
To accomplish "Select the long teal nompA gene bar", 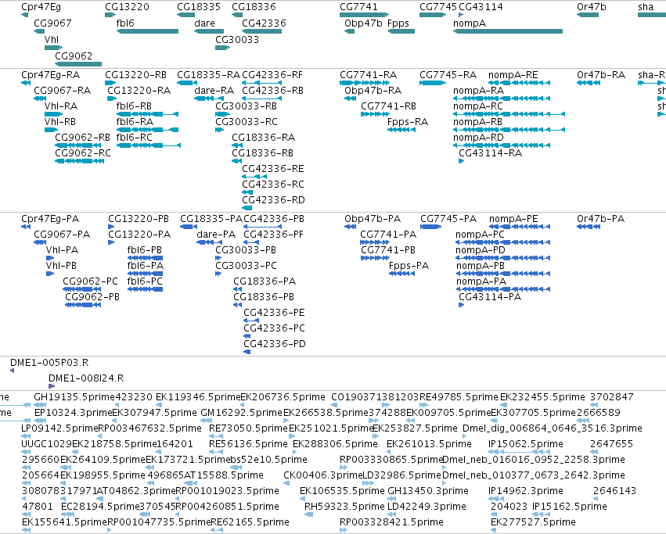I will [508, 31].
